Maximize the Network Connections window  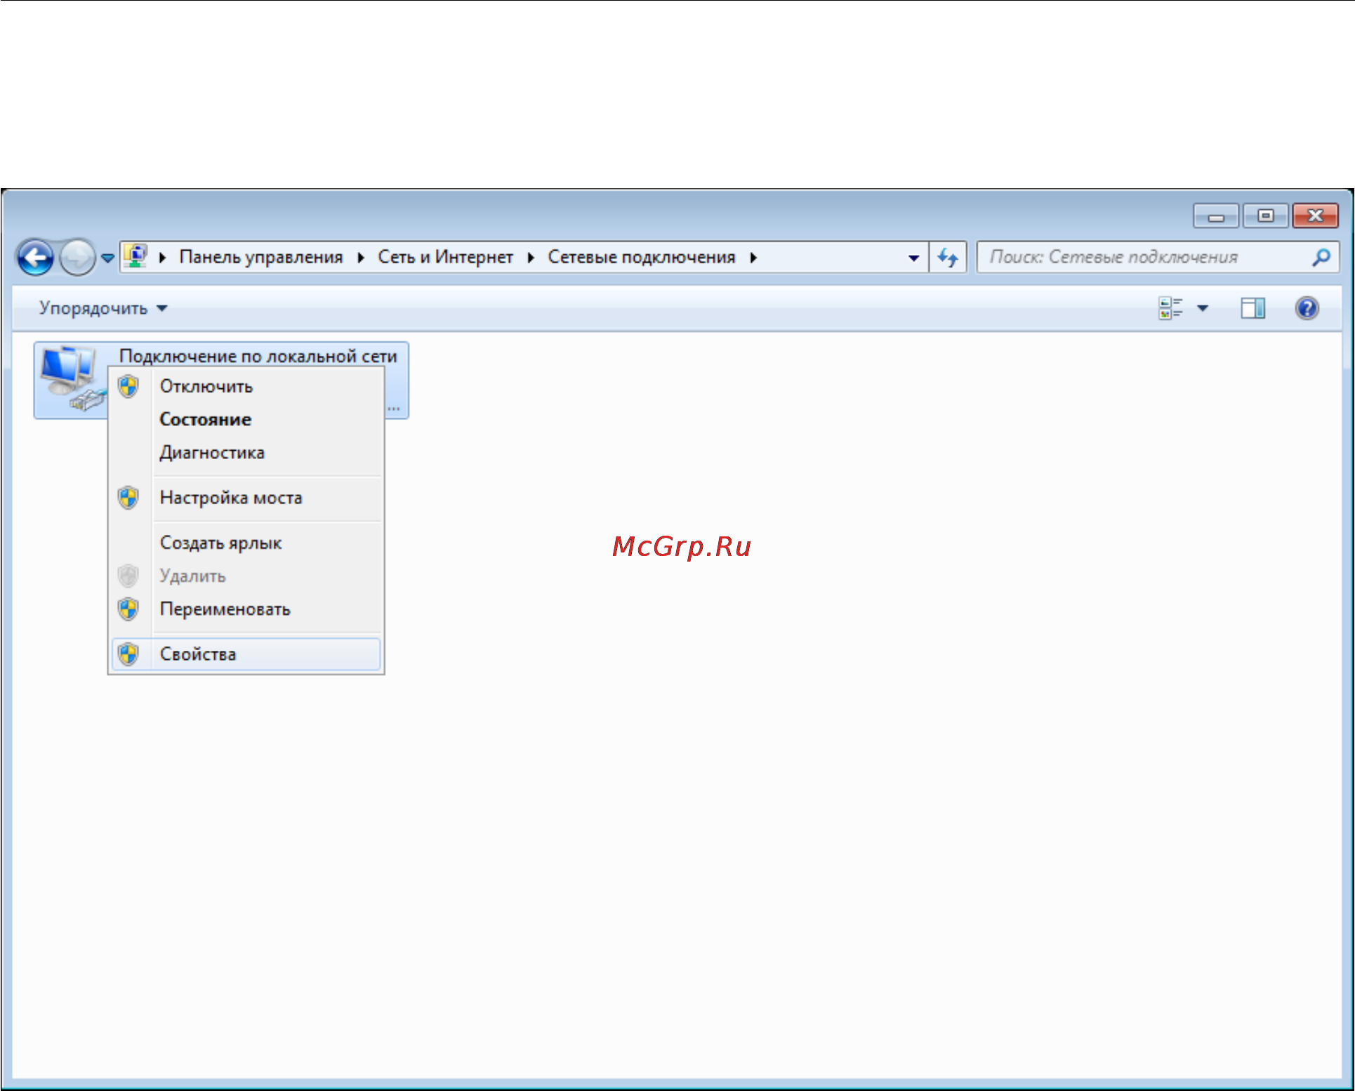1265,216
